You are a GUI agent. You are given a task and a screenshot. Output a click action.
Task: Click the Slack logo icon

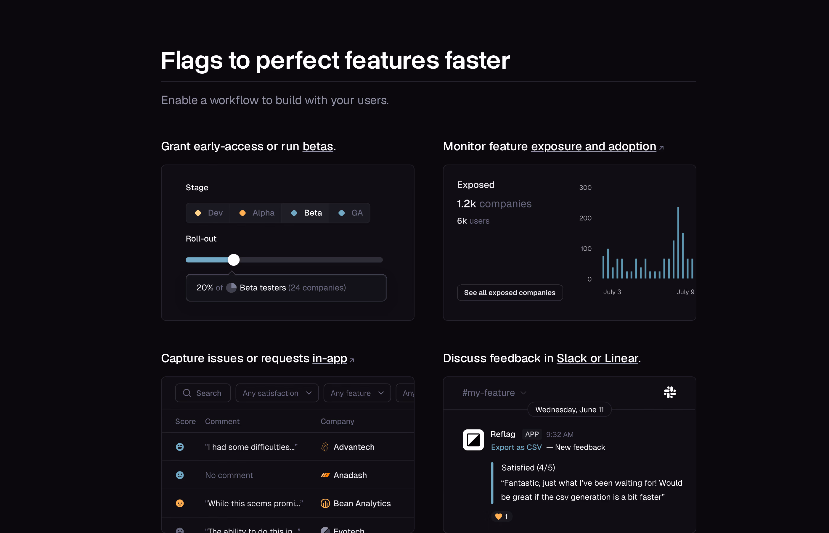point(670,392)
